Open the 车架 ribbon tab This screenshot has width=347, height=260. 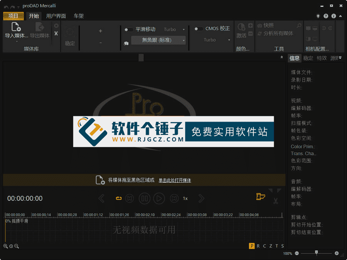[78, 16]
